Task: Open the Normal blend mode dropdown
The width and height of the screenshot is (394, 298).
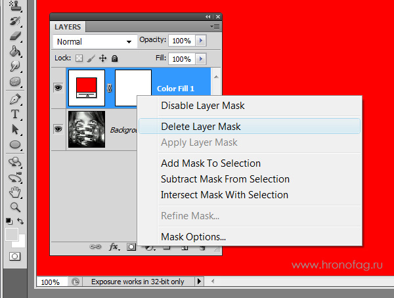Action: click(x=95, y=41)
